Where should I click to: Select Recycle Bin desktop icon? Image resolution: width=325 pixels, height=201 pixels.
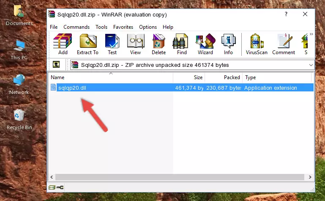[19, 119]
